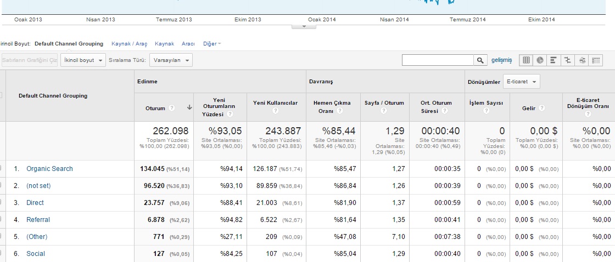The height and width of the screenshot is (262, 615).
Task: Click the help icon beside Gelir
Action: pyautogui.click(x=542, y=108)
